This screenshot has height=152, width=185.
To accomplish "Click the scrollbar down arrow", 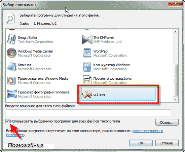I will pyautogui.click(x=176, y=99).
